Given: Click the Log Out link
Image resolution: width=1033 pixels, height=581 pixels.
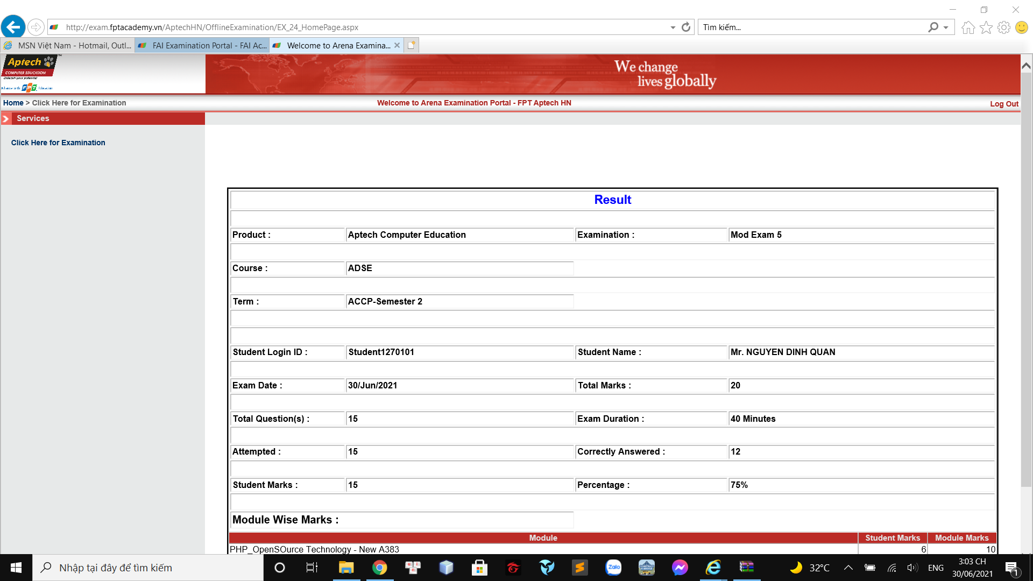Looking at the screenshot, I should coord(1004,104).
